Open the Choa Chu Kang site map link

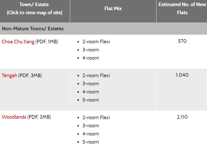pyautogui.click(x=18, y=42)
